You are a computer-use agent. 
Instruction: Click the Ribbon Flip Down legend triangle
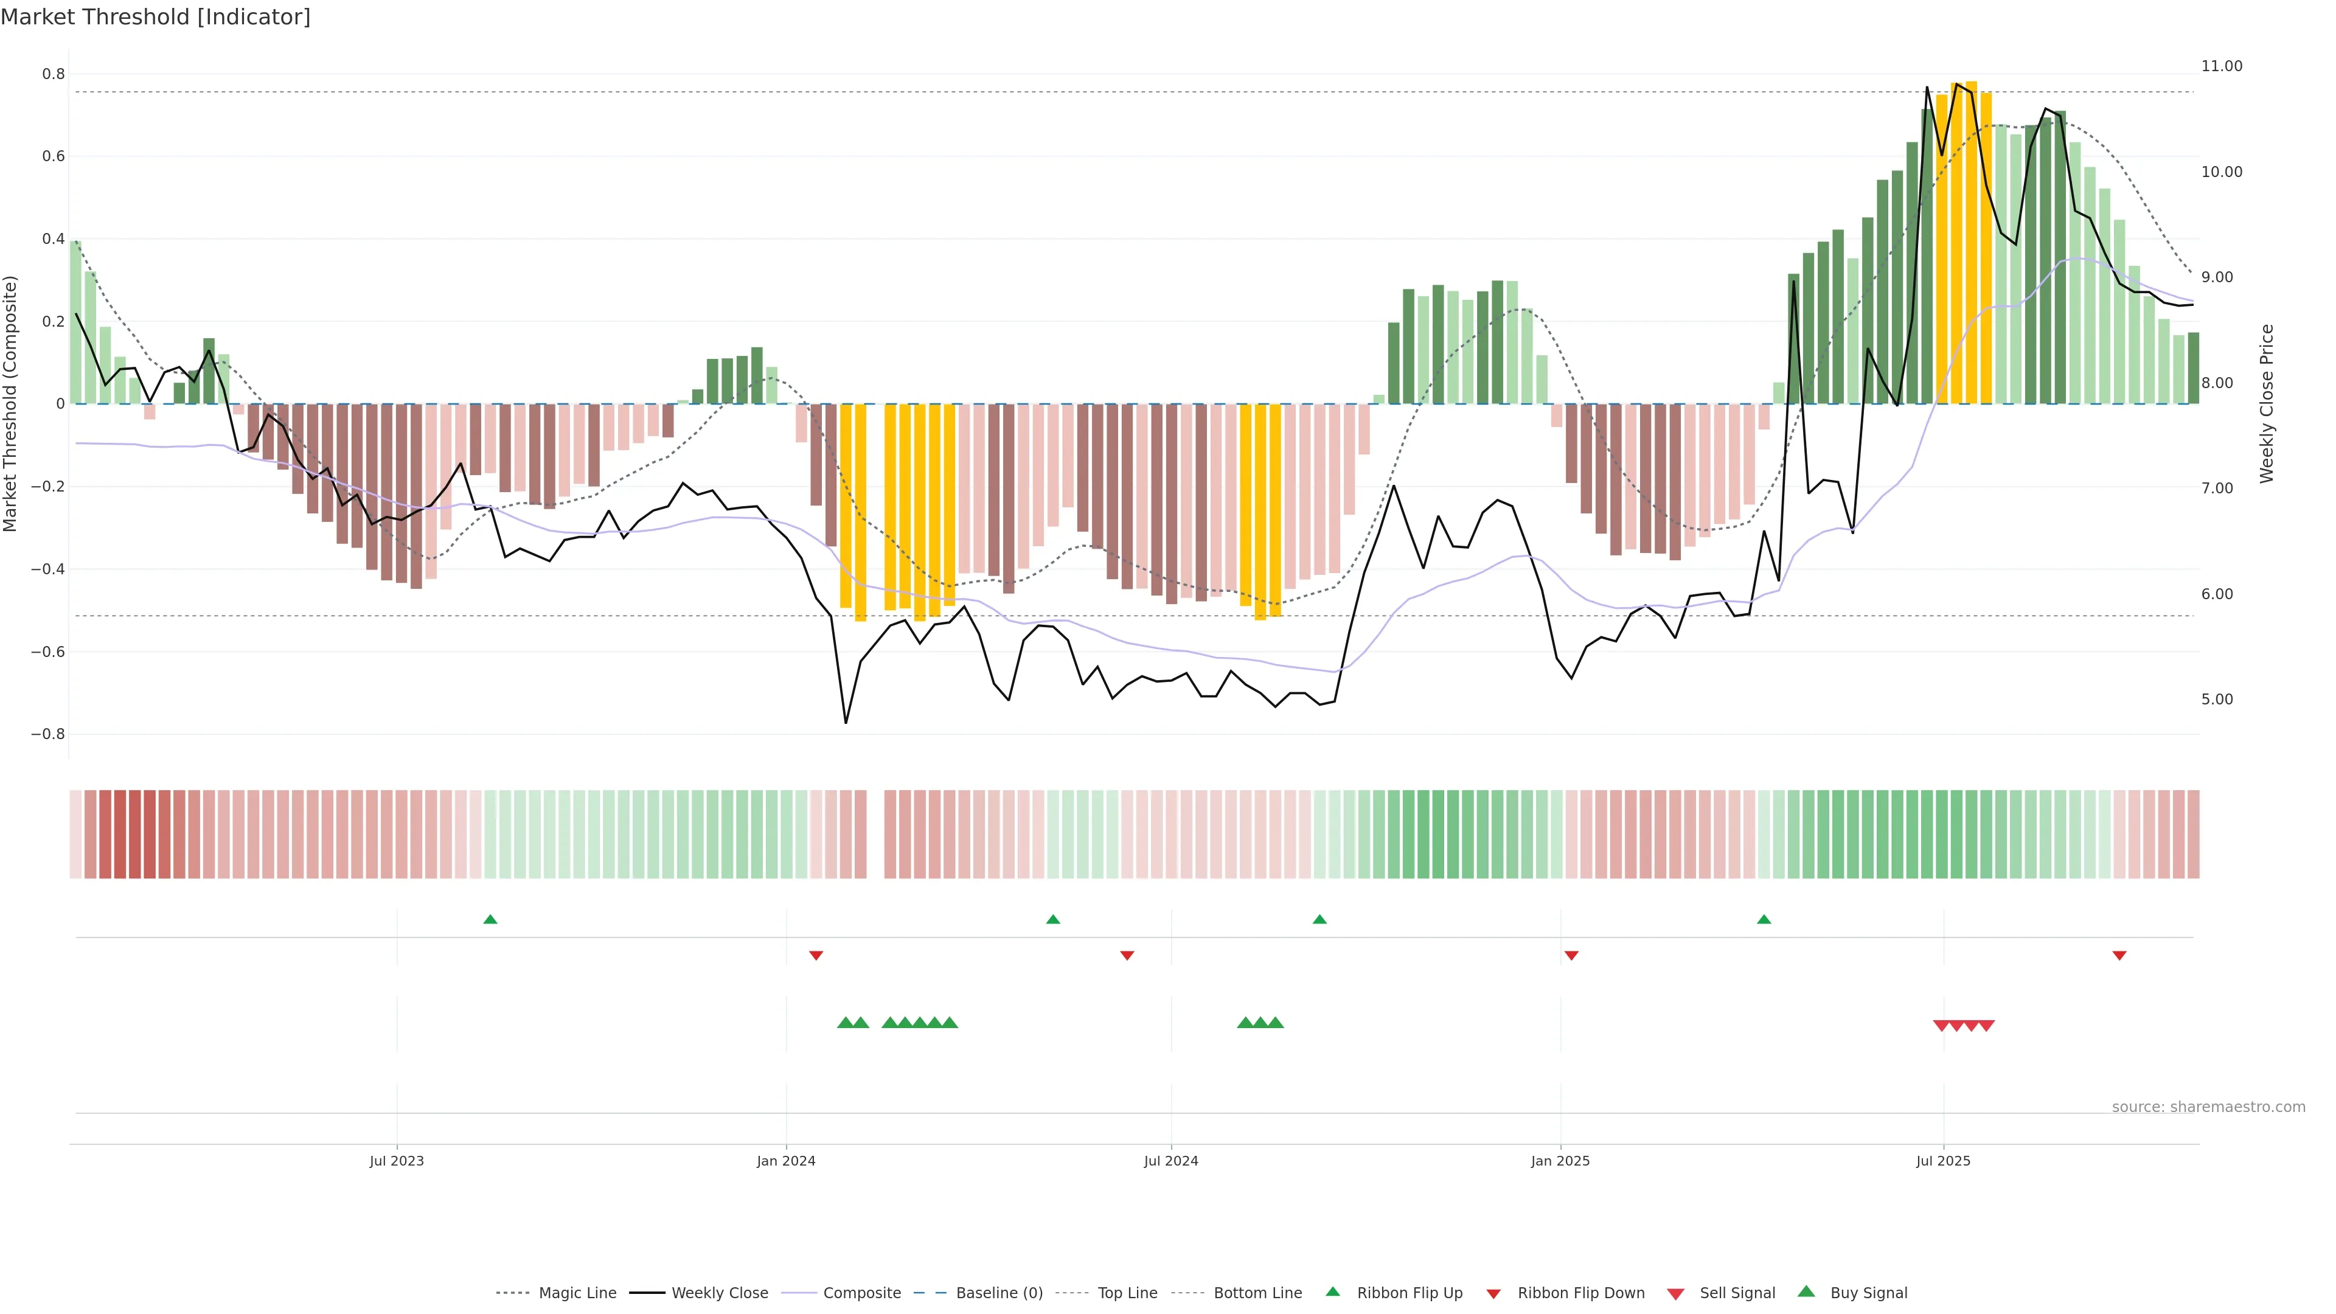1493,1294
